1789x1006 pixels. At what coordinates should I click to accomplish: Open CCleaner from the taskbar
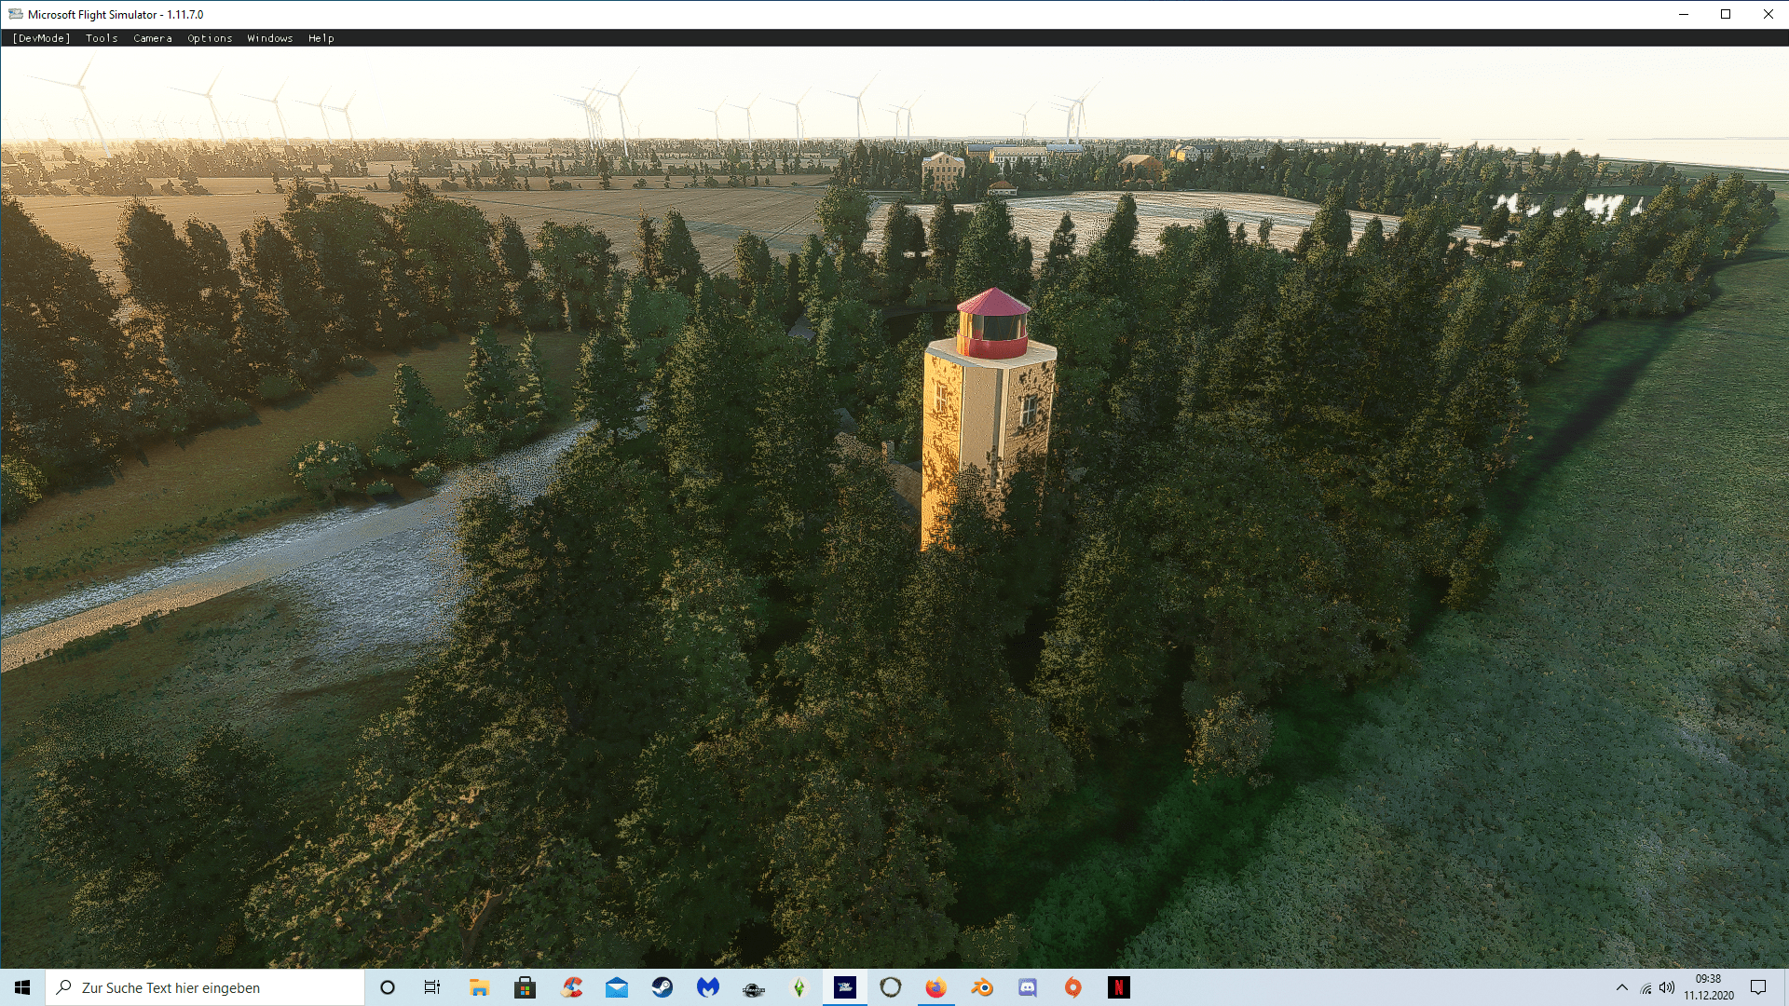[571, 987]
